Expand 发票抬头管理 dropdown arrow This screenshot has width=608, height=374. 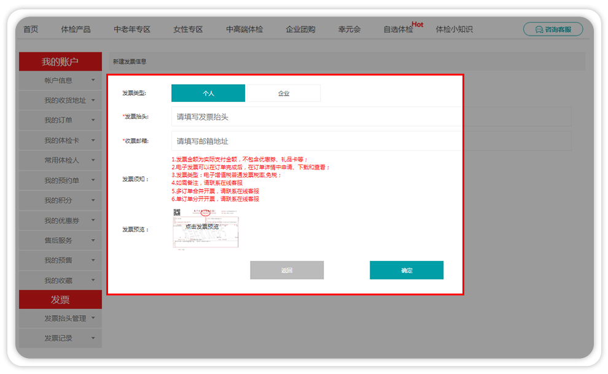(93, 318)
